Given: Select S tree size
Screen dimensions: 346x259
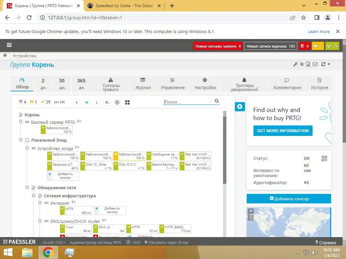Looking at the screenshot, I should coord(77,103).
